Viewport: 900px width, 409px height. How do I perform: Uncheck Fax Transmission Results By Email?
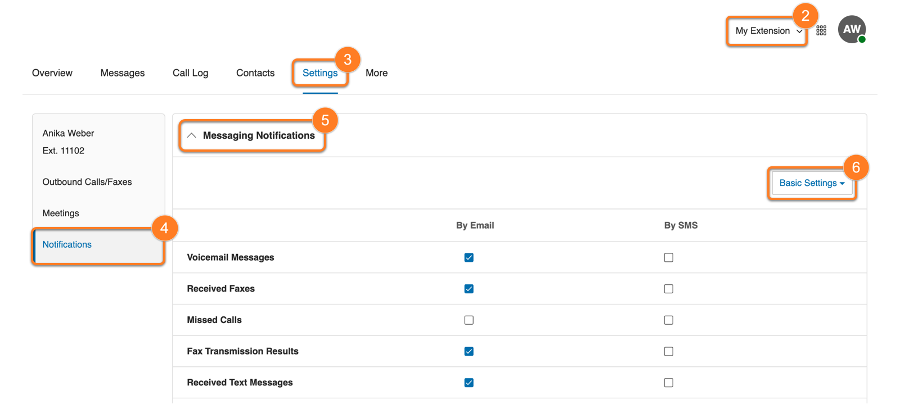point(469,351)
